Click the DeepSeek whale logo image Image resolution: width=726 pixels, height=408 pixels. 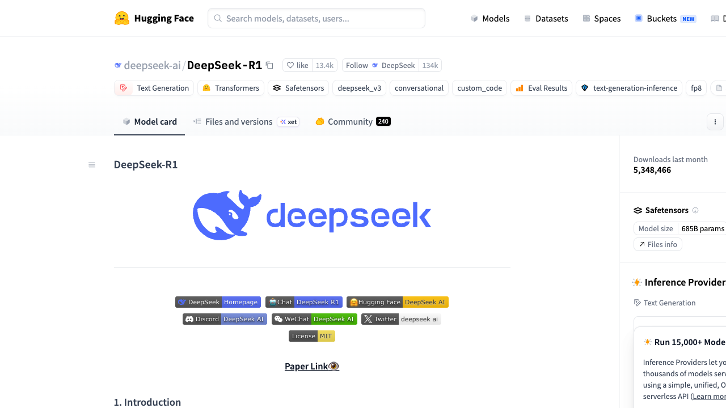coord(312,215)
